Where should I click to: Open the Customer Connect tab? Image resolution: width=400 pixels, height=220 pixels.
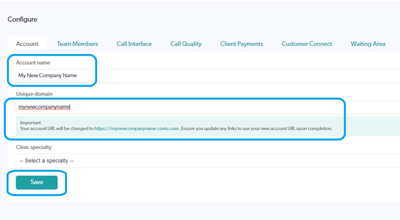click(307, 44)
